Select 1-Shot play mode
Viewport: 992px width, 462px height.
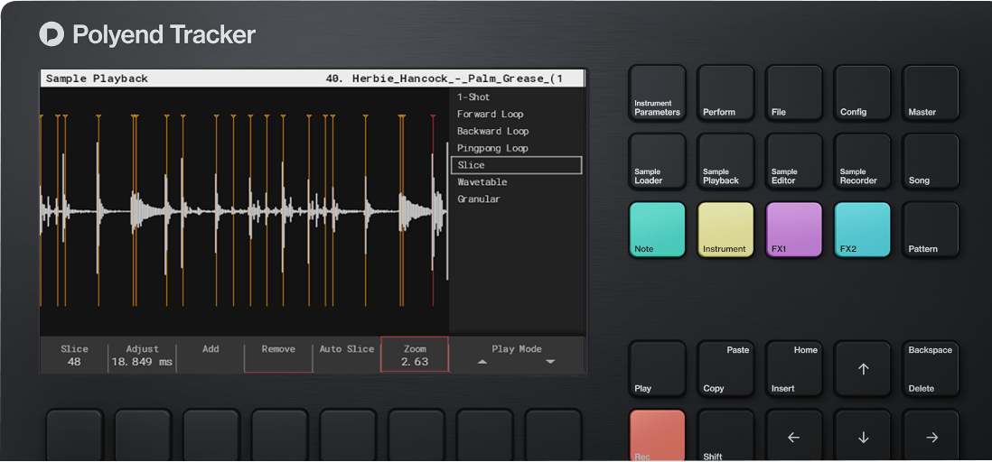coord(516,97)
